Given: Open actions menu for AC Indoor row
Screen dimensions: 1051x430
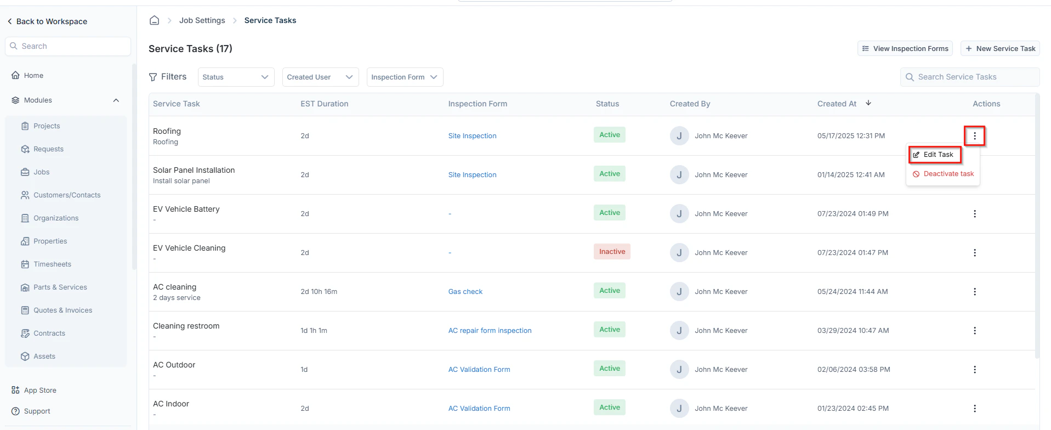Looking at the screenshot, I should (x=974, y=409).
